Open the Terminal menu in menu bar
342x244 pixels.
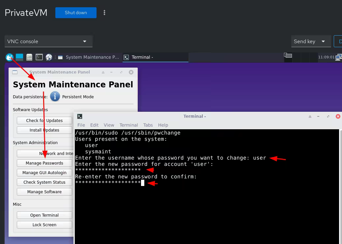tap(128, 125)
